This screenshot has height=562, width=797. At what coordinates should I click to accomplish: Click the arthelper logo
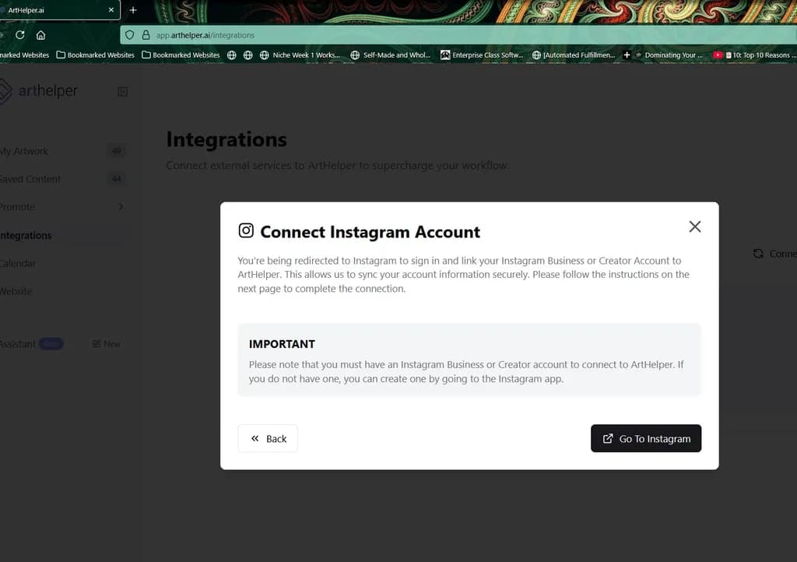coord(39,91)
